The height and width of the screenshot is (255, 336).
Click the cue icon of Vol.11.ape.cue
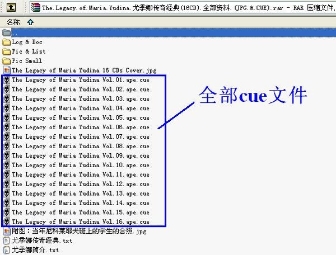[x=7, y=174]
